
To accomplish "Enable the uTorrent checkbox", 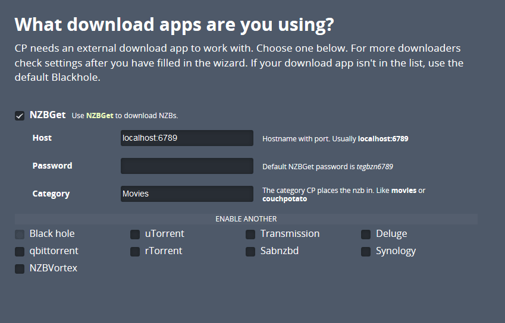I will [135, 234].
